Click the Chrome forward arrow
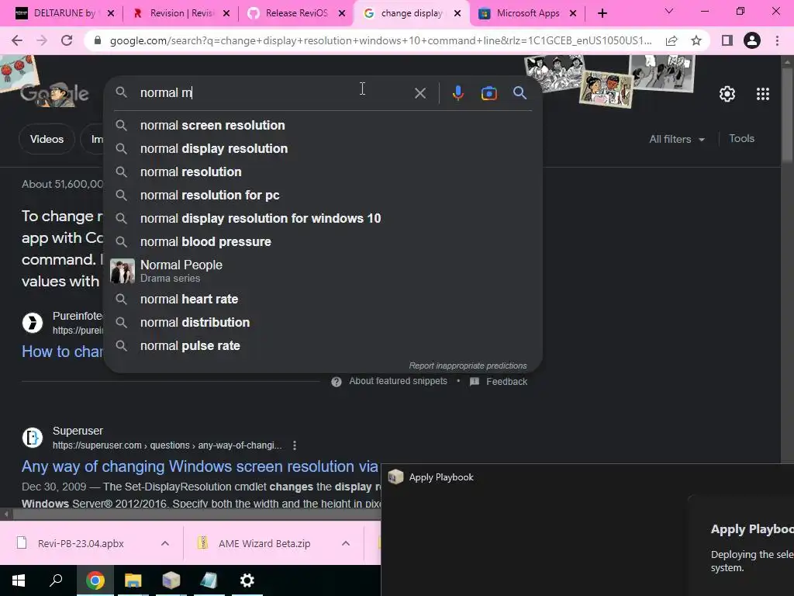Screen dimensions: 794x596 (x=42, y=40)
